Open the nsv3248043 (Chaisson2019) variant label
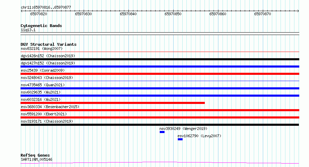This screenshot has height=167, width=309. (47, 78)
